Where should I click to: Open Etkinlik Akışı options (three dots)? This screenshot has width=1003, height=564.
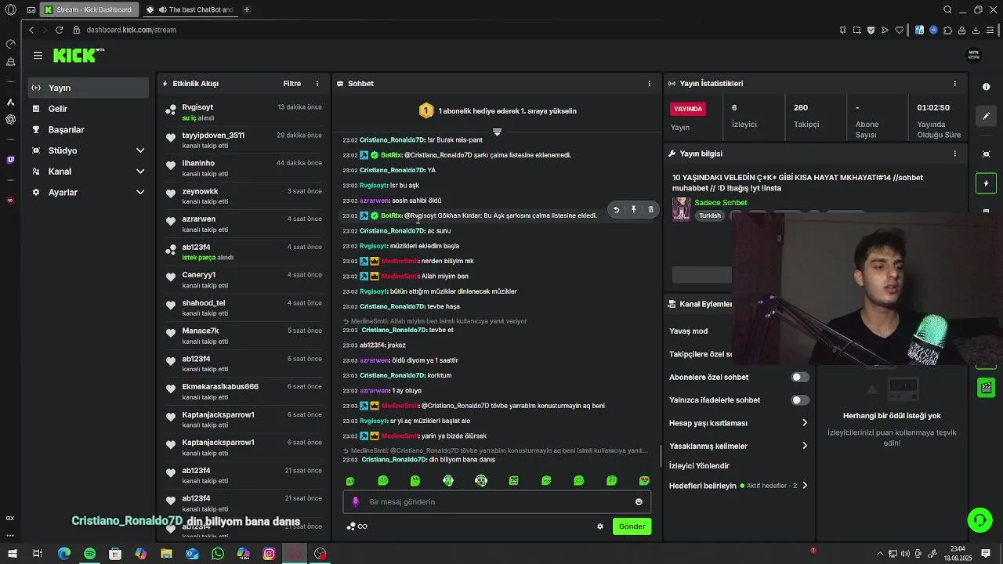click(317, 84)
